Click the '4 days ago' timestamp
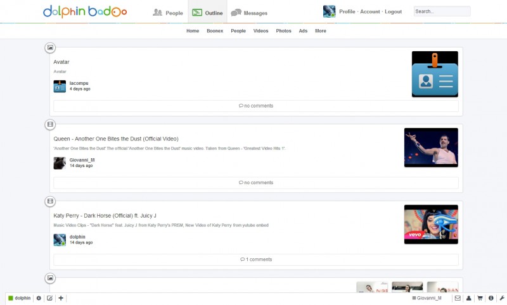 click(80, 89)
